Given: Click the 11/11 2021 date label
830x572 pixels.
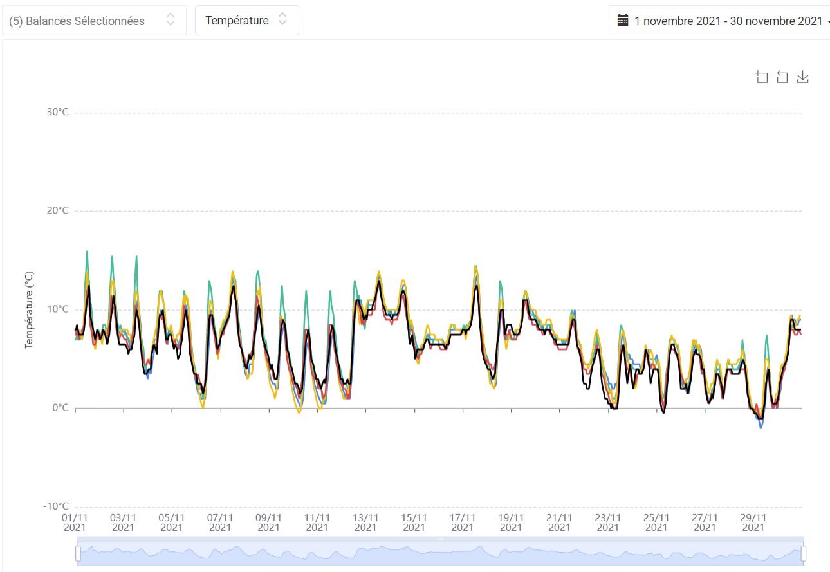Looking at the screenshot, I should coord(317,522).
